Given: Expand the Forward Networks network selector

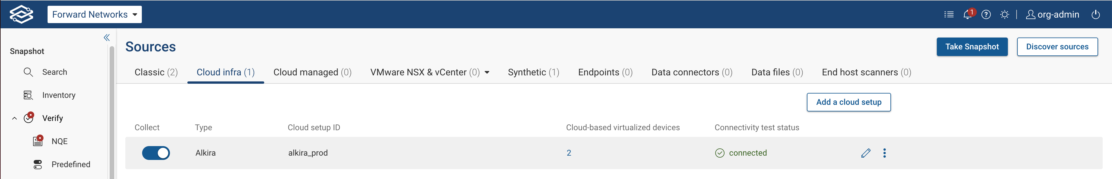Looking at the screenshot, I should coord(95,14).
